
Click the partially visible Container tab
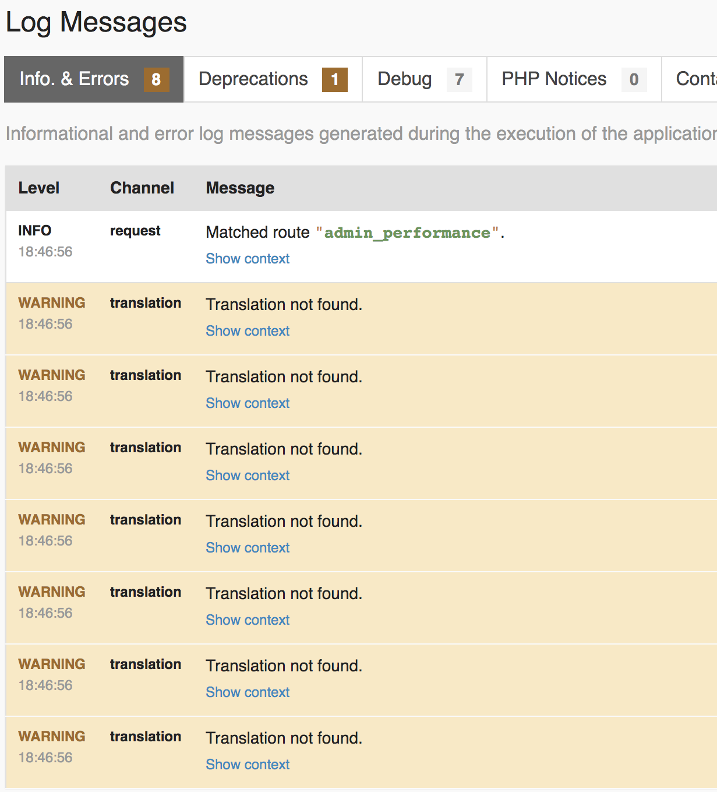point(695,79)
